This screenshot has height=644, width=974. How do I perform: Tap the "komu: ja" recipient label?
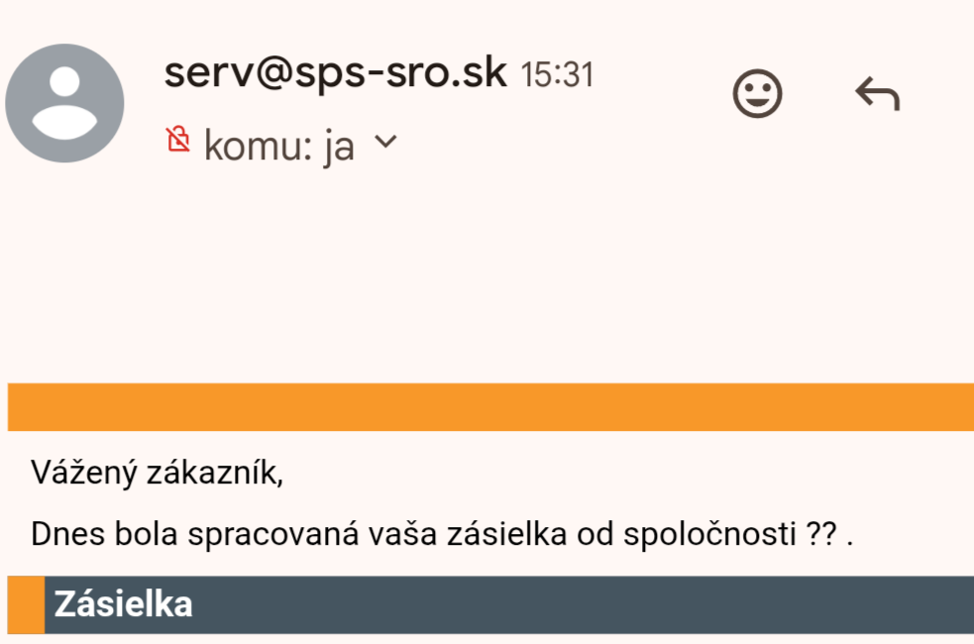(x=279, y=146)
